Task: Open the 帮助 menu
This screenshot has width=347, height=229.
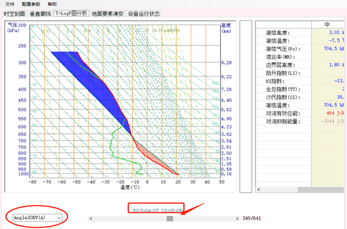Action: point(52,4)
